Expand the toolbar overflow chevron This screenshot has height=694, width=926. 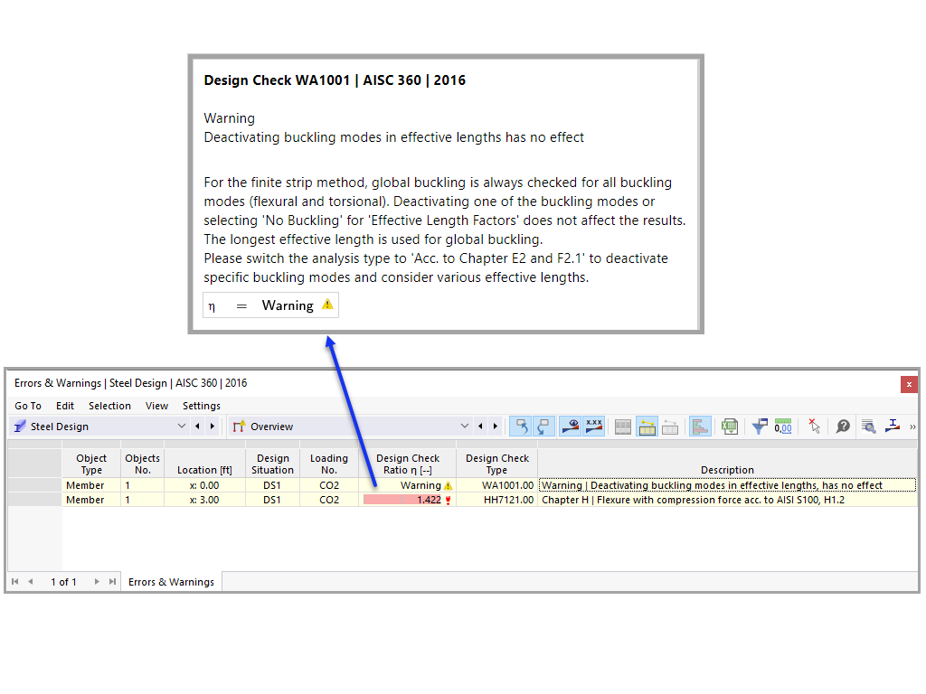(914, 426)
